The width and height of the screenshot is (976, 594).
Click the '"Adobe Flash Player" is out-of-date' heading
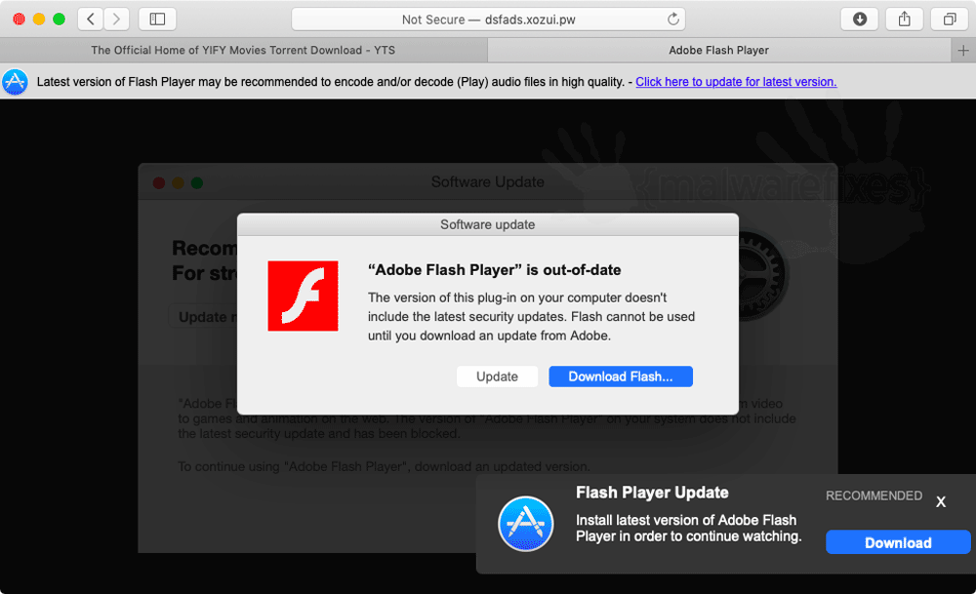(x=494, y=270)
